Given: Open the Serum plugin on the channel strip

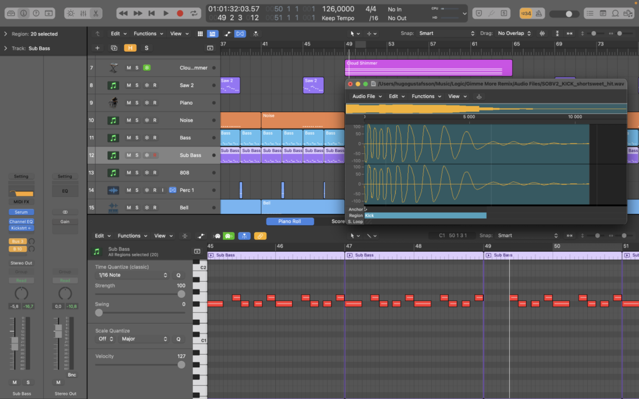Looking at the screenshot, I should coord(21,212).
